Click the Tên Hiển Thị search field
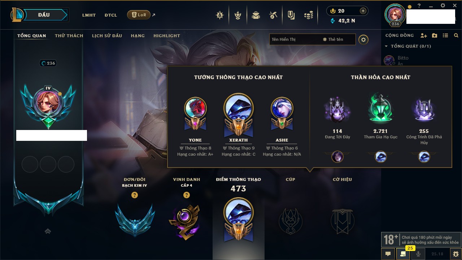This screenshot has height=260, width=462. (294, 39)
